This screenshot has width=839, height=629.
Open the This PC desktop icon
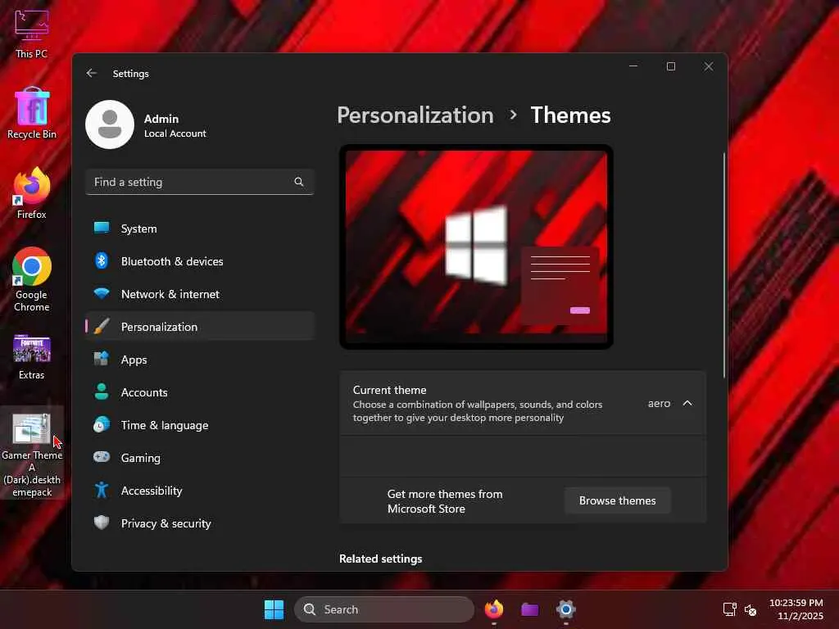coord(32,33)
